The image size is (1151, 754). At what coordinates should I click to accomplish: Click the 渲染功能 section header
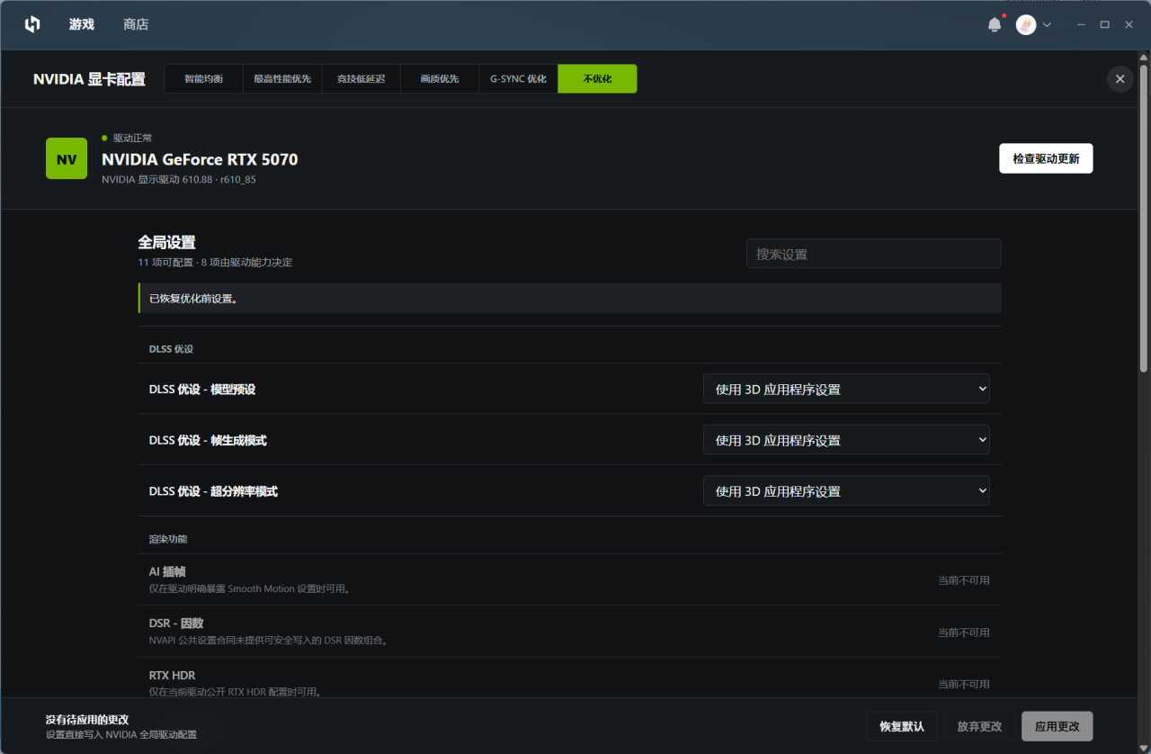[x=168, y=539]
